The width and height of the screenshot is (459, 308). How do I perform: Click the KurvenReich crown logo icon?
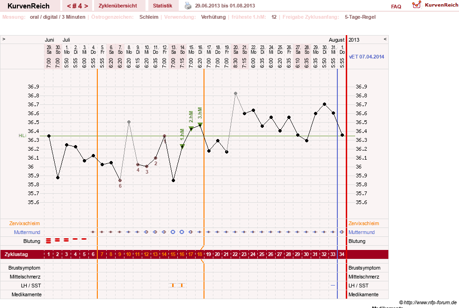[416, 5]
